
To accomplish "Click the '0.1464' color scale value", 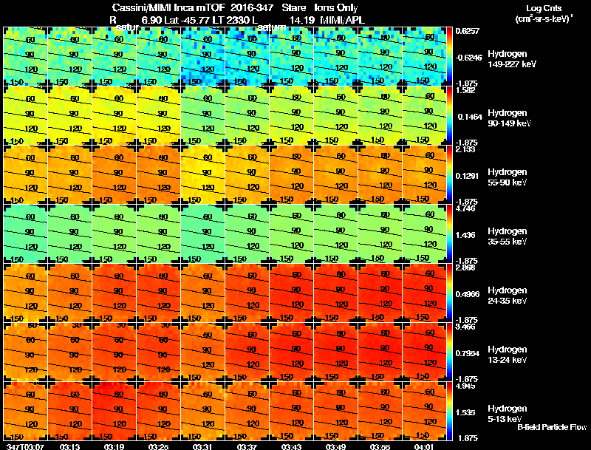I will [x=470, y=117].
